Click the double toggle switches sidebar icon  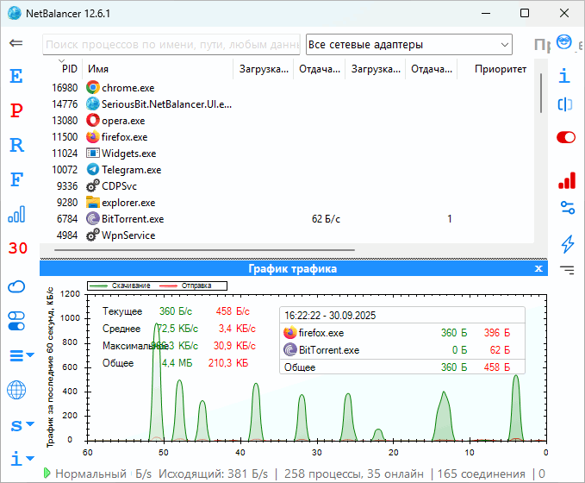coord(16,321)
